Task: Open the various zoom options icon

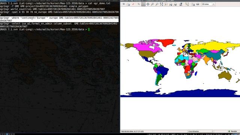Action: (x=175, y=4)
